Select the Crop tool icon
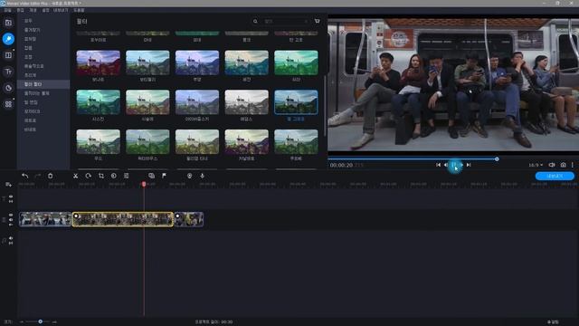This screenshot has height=326, width=579. tap(100, 176)
